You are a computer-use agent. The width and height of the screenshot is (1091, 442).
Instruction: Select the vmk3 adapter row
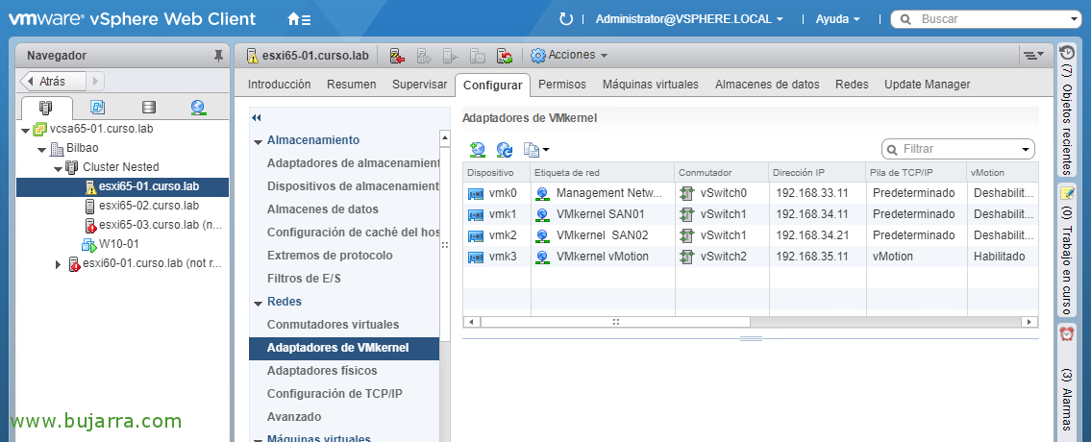click(x=751, y=257)
